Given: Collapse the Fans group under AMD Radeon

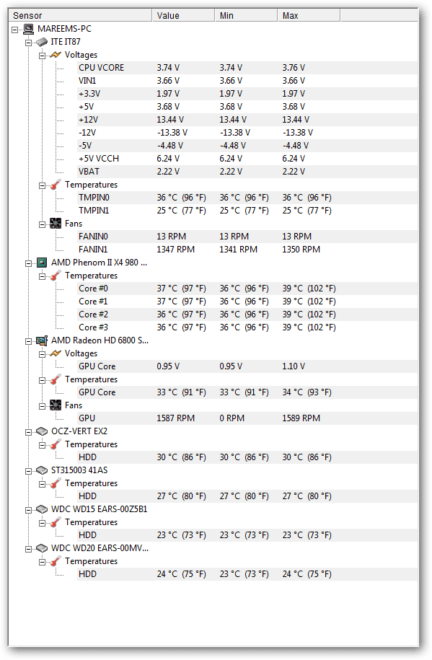Looking at the screenshot, I should coord(42,406).
